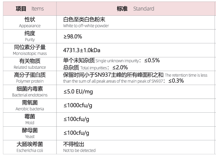
Task: Click the ≤1000cfu/g aerobic bacteria limit
Action: coord(78,106)
